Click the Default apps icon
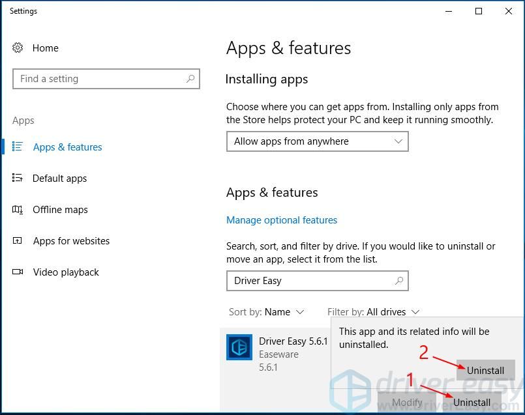The image size is (525, 415). 18,179
